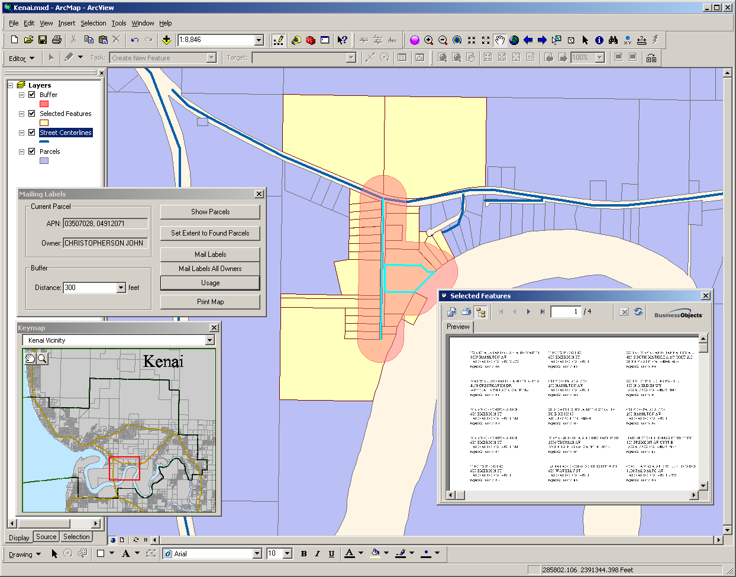Click the Print icon in the toolbar
The image size is (736, 577).
[57, 40]
